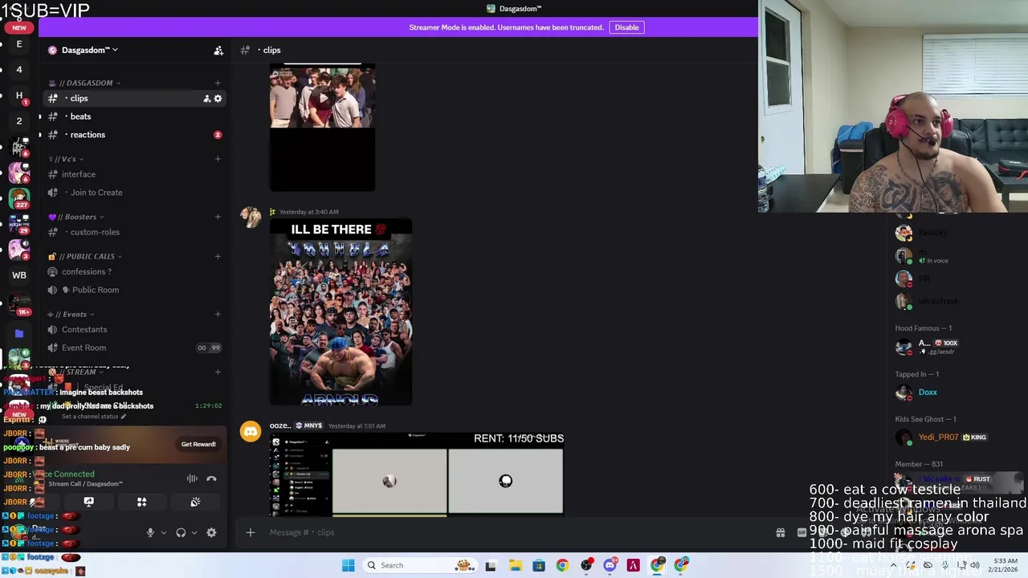Open User Settings gear
This screenshot has height=578, width=1028.
211,532
